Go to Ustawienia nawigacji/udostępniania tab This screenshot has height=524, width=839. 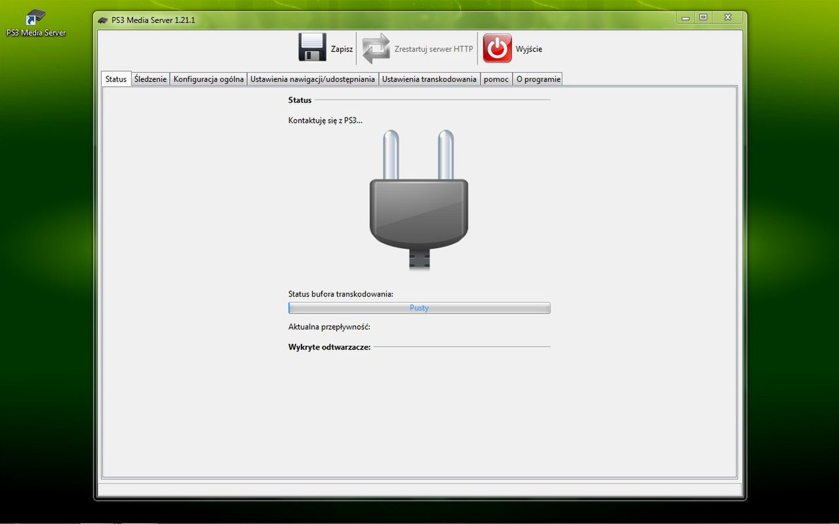pyautogui.click(x=313, y=79)
